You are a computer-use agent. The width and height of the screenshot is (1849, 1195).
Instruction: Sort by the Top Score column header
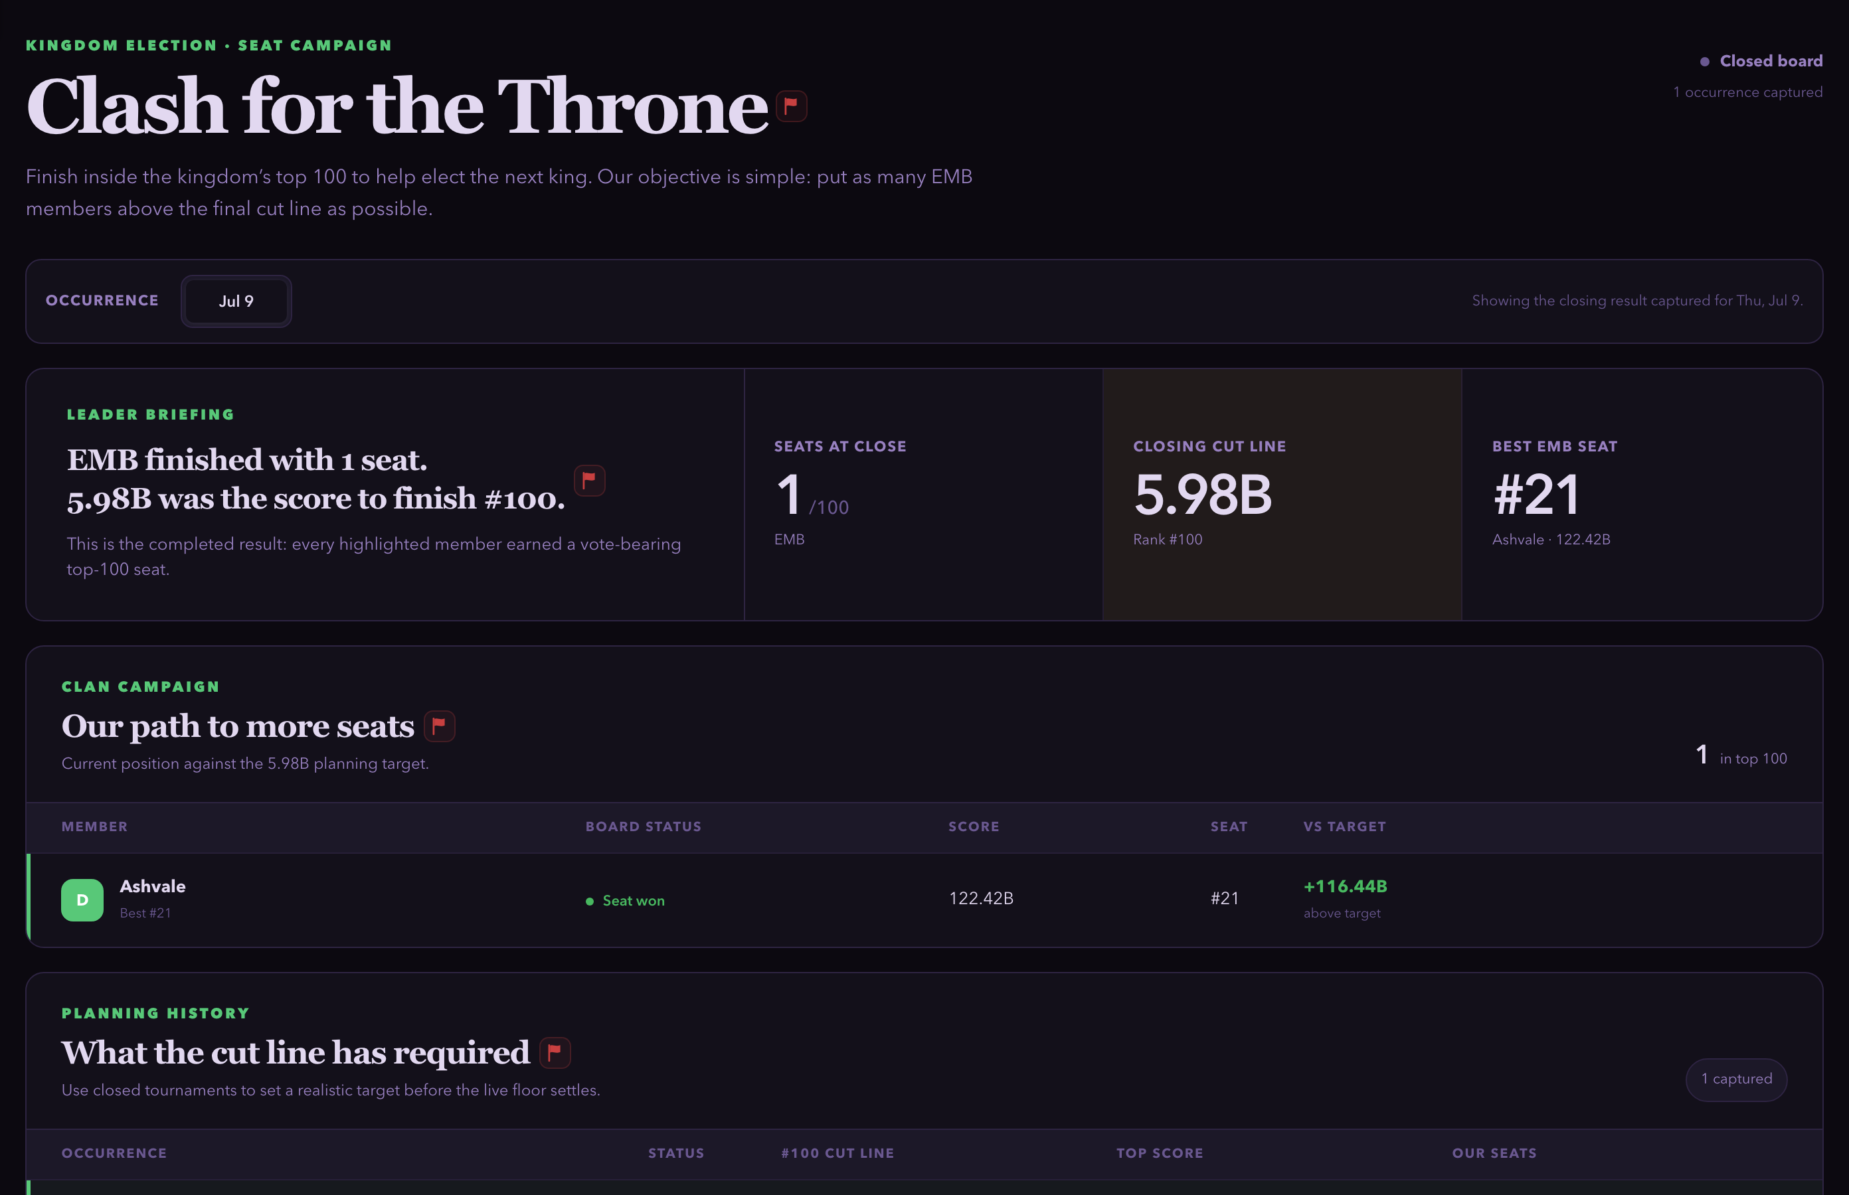tap(1160, 1154)
